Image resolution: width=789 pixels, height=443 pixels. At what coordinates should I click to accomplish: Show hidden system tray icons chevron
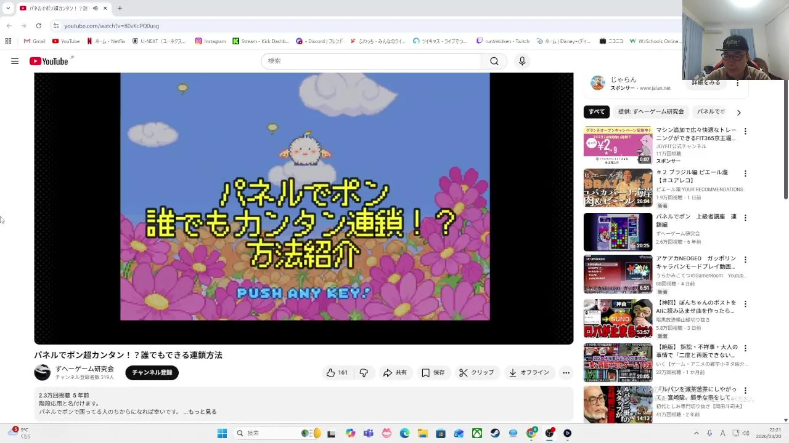(697, 433)
